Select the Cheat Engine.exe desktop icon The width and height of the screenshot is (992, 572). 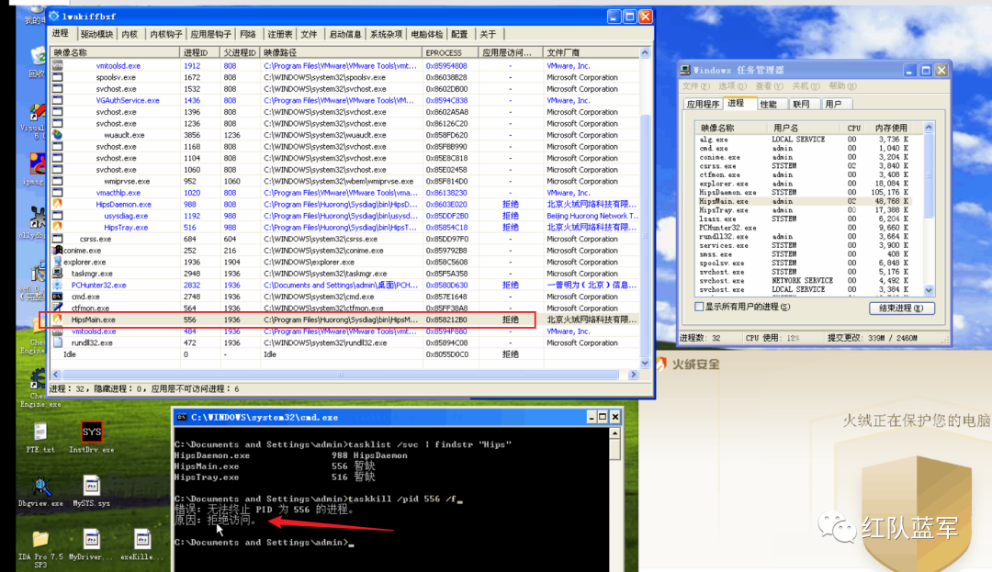click(39, 387)
